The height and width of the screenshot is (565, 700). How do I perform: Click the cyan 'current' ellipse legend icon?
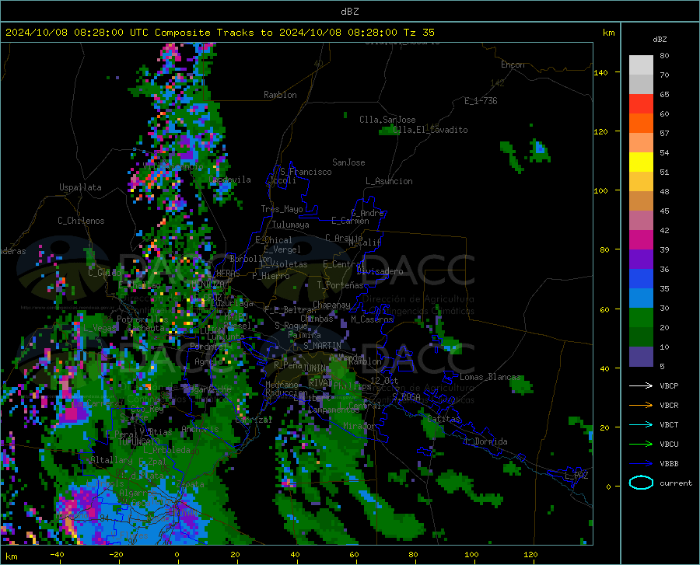(641, 483)
